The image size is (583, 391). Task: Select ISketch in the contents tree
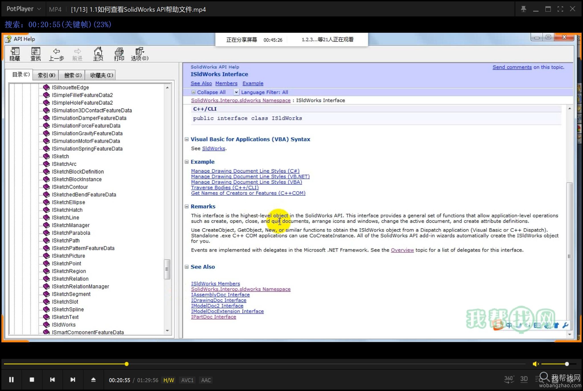(x=60, y=156)
